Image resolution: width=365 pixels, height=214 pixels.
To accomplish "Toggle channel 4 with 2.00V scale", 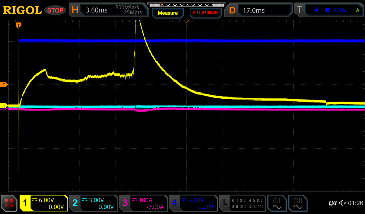I will coord(193,203).
